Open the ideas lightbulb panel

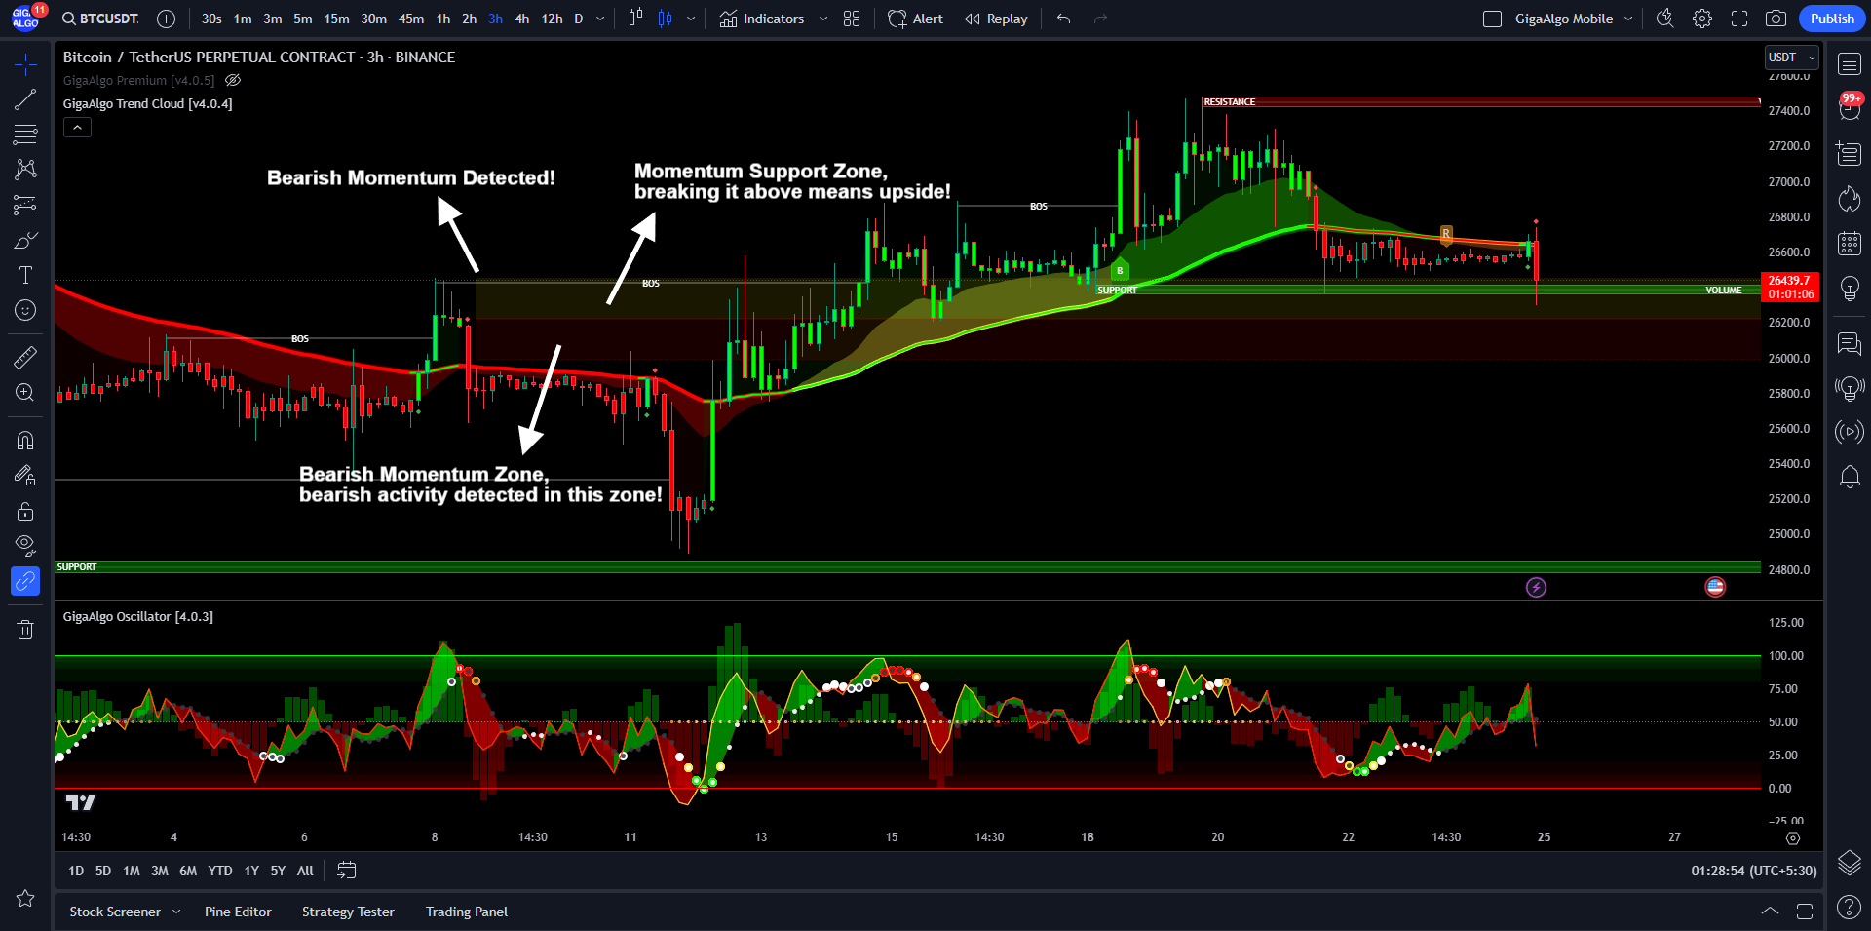click(x=1849, y=289)
